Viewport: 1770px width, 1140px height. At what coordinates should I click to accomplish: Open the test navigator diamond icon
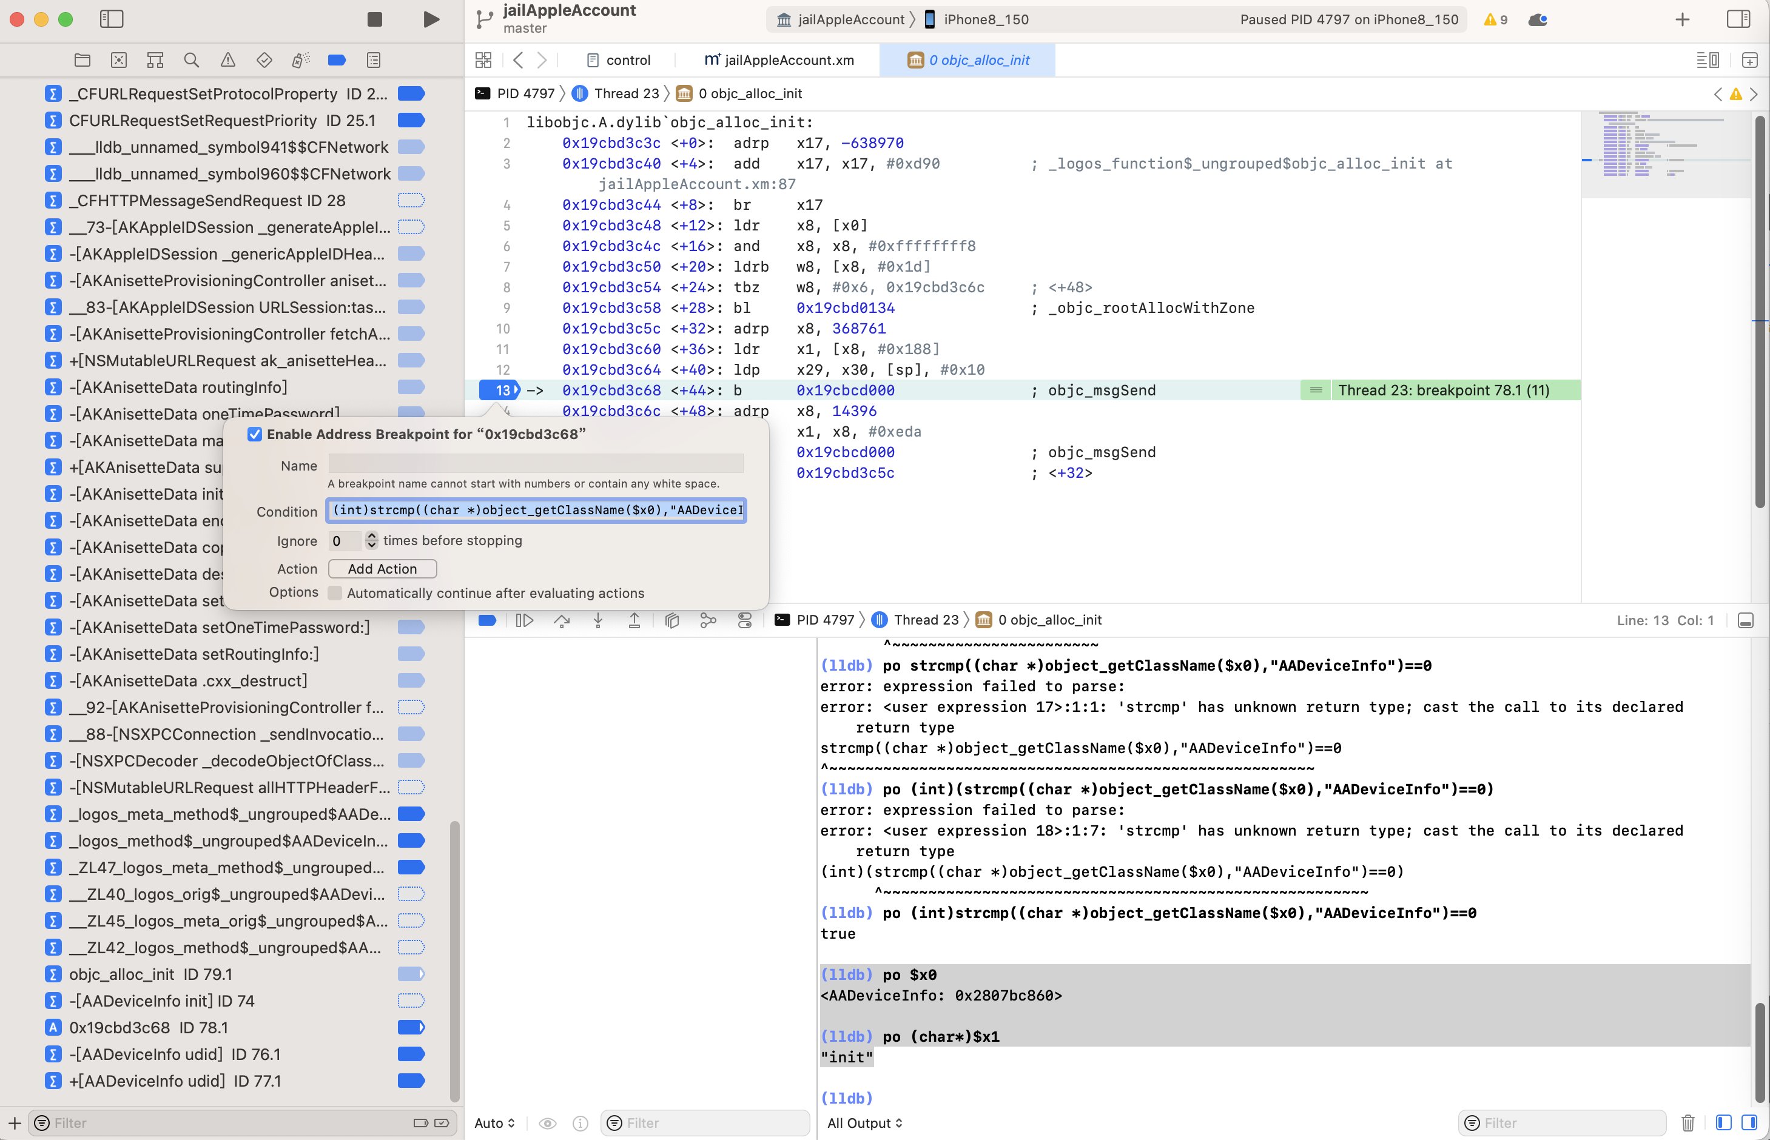263,60
